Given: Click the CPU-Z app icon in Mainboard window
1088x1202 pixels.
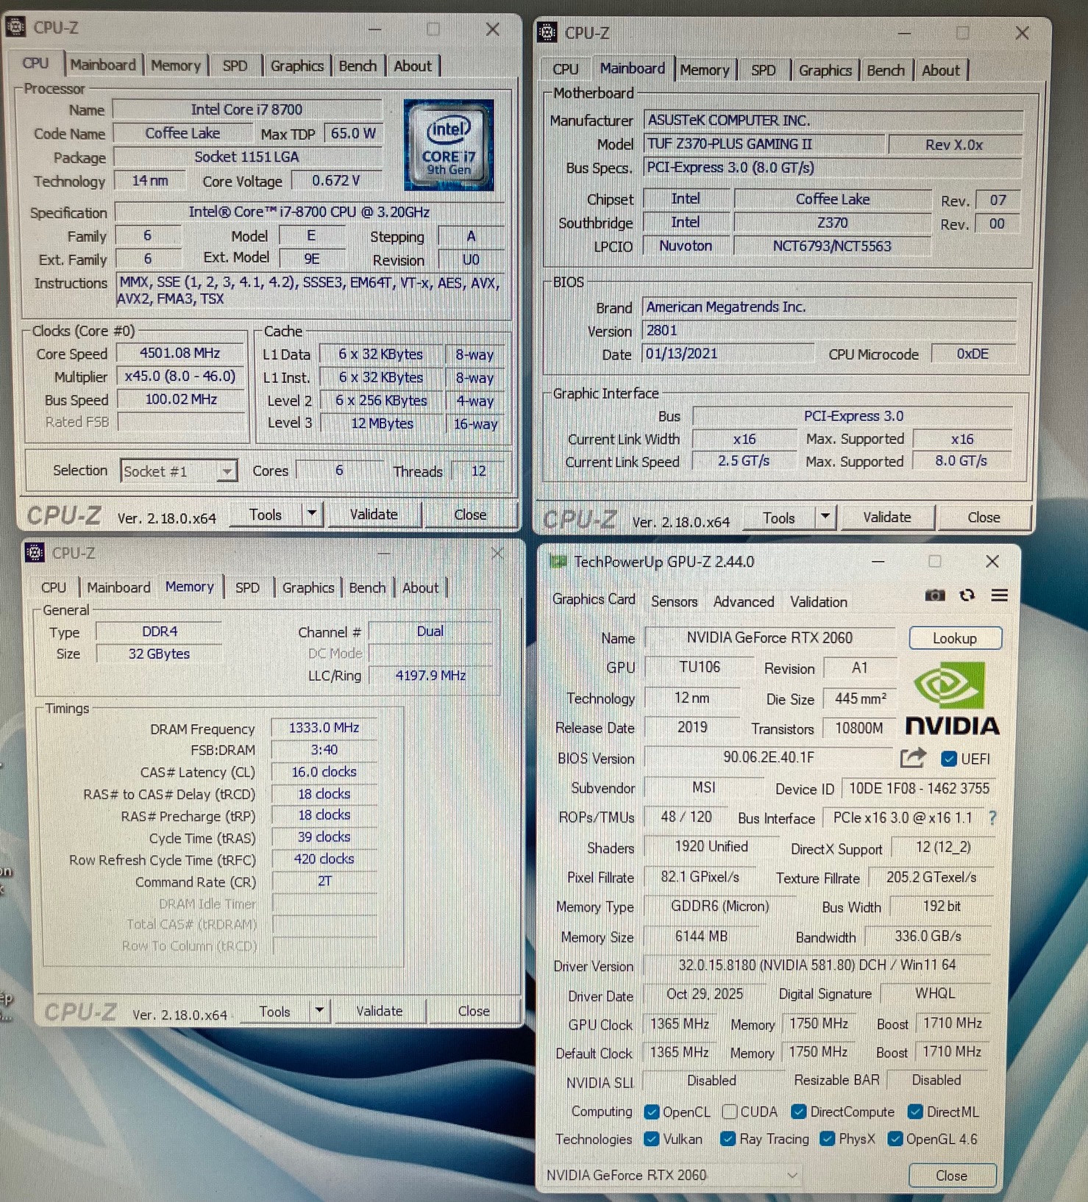Looking at the screenshot, I should 547,32.
